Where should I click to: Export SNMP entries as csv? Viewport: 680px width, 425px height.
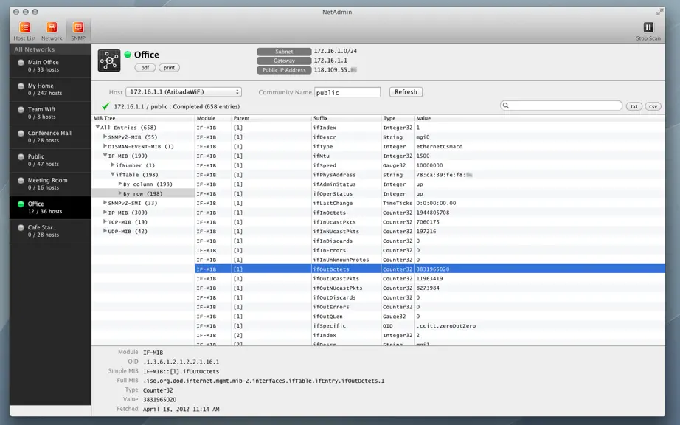point(653,106)
